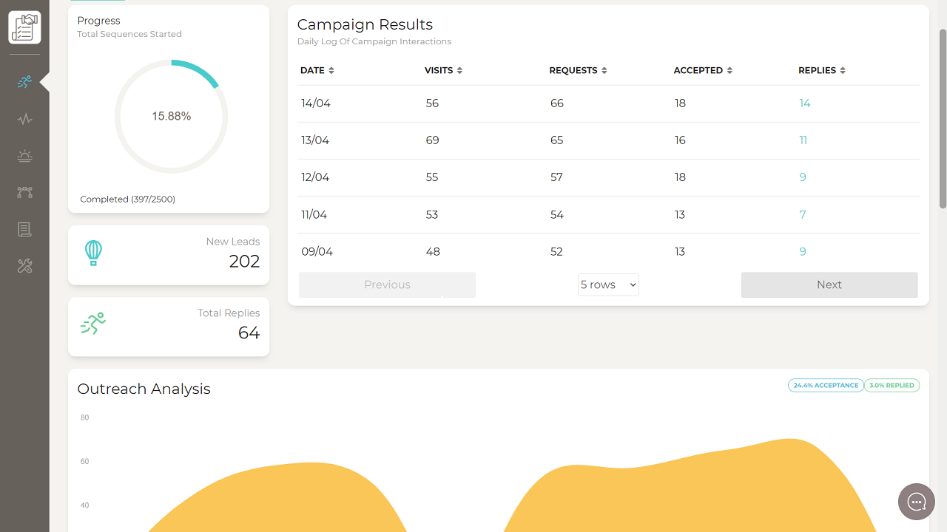Open the pulse activity sidebar icon

point(24,119)
